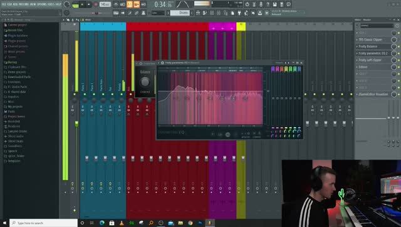Viewport: 401px width, 227px height.
Task: Open parametric EQ gear options icon
Action: [162, 63]
